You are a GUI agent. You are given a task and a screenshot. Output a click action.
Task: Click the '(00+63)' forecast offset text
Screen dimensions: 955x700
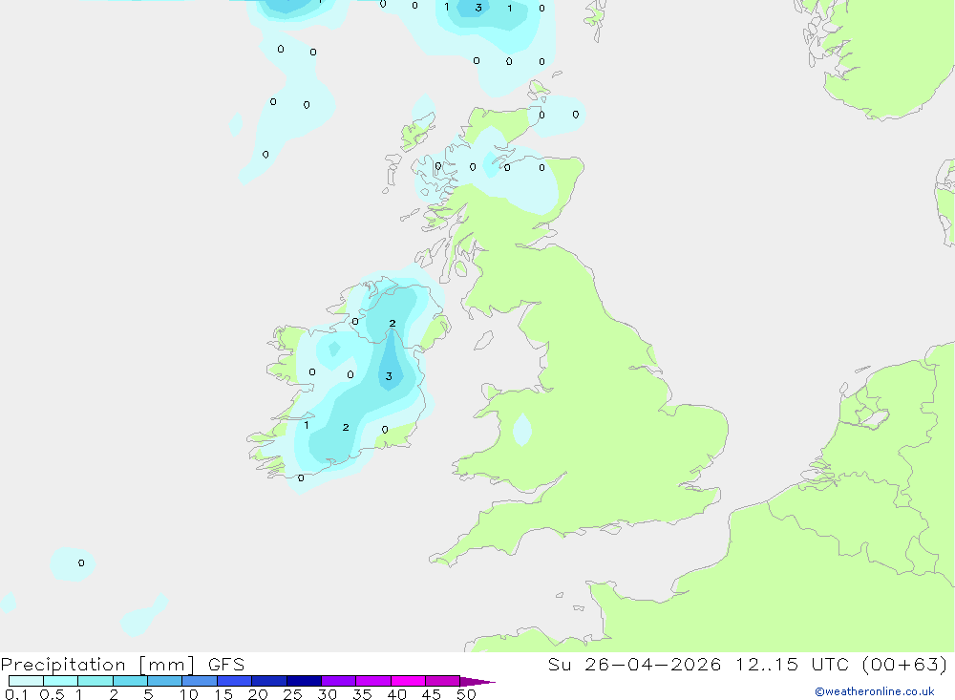point(904,664)
